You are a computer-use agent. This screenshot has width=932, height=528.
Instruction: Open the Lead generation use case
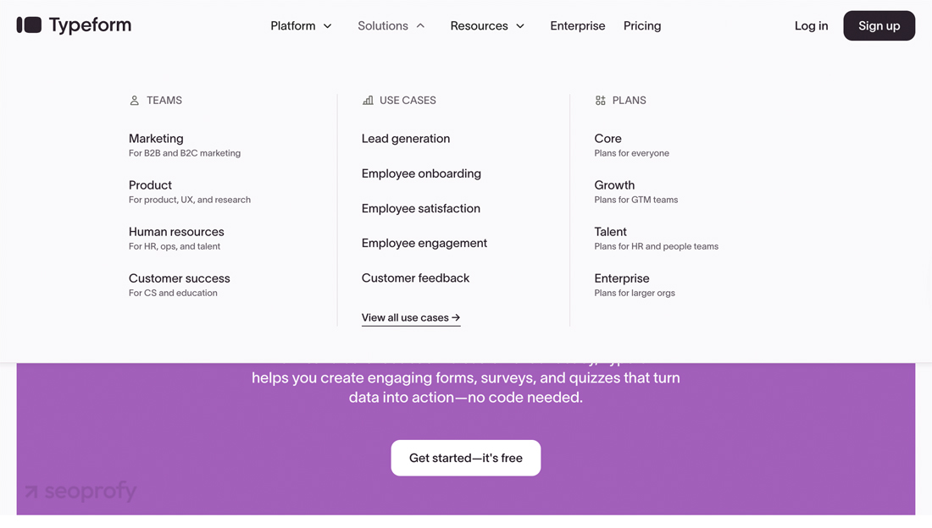click(406, 139)
